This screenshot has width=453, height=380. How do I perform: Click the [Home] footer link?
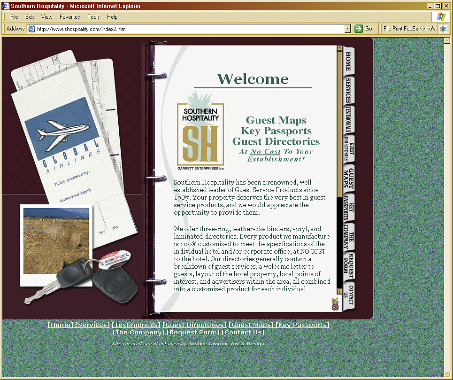(61, 325)
